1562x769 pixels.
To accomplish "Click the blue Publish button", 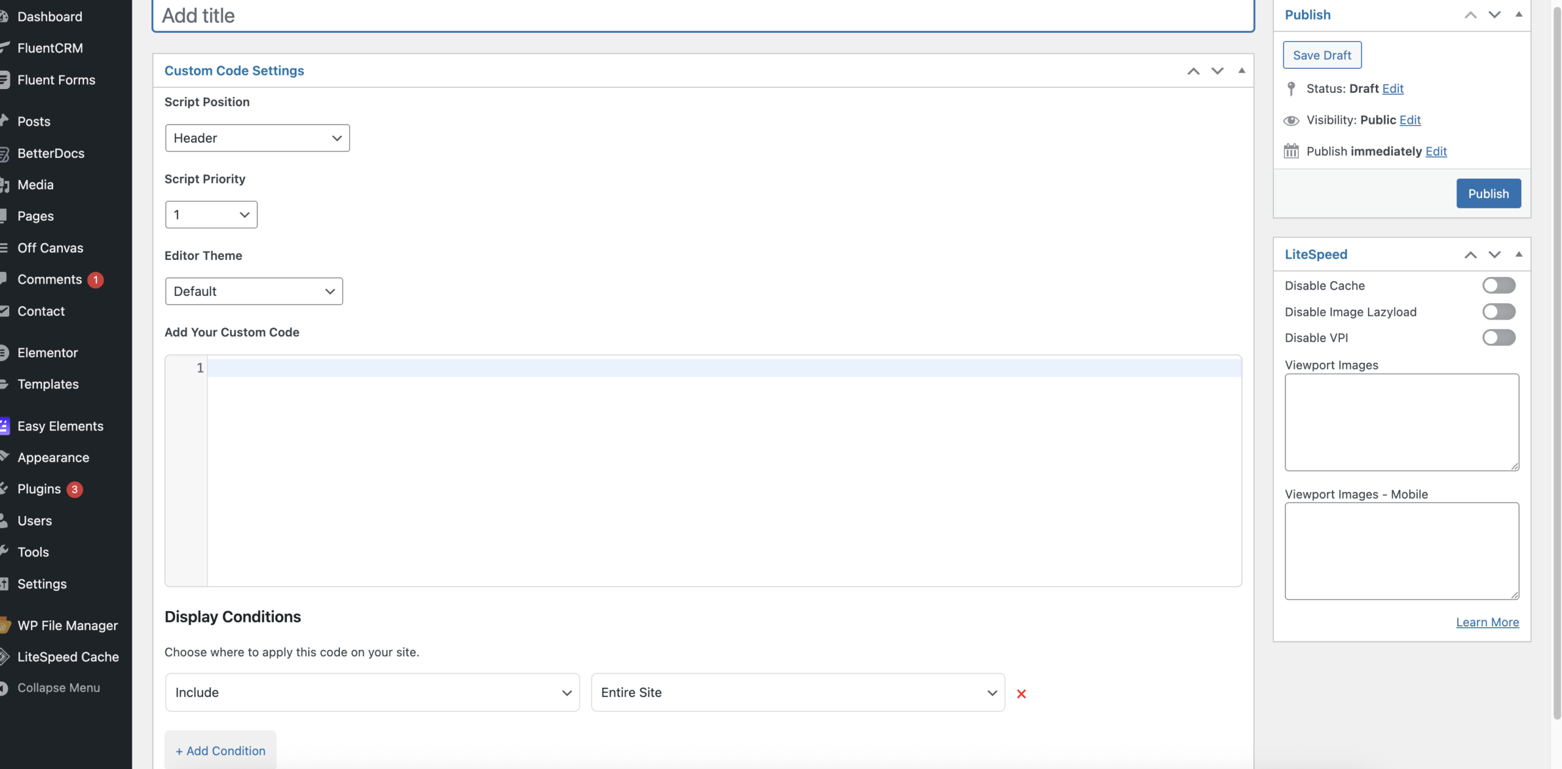I will [1488, 193].
